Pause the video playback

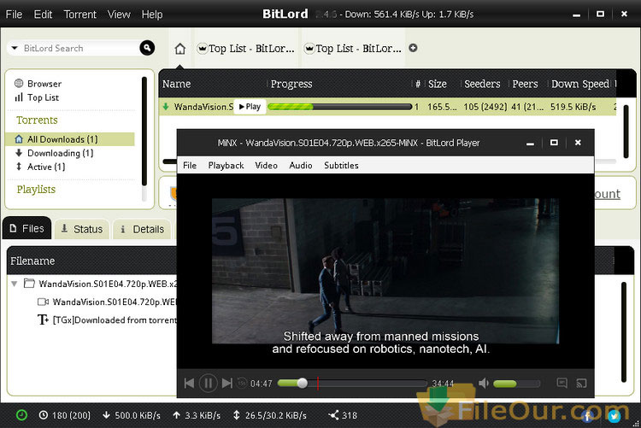208,384
